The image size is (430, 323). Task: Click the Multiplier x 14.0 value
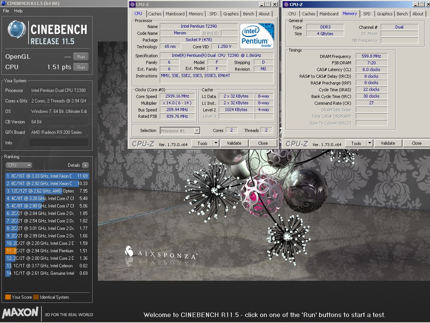[x=177, y=103]
